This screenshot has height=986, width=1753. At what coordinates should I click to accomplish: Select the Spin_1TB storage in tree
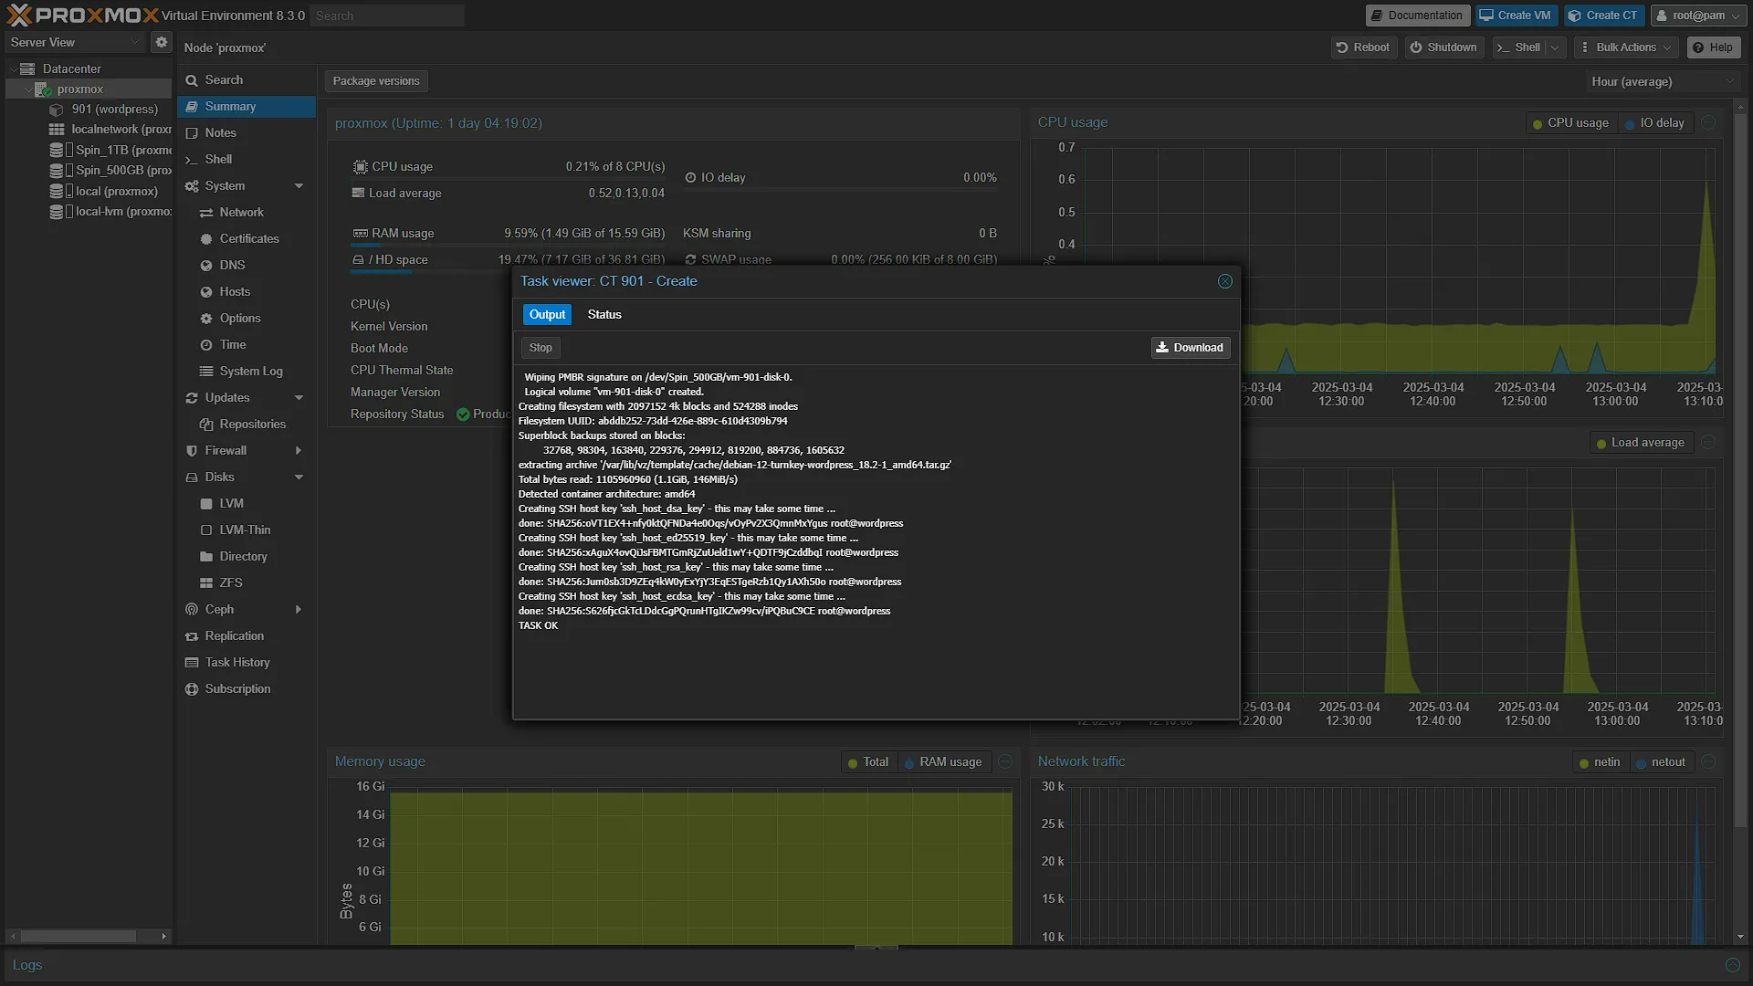[x=110, y=150]
